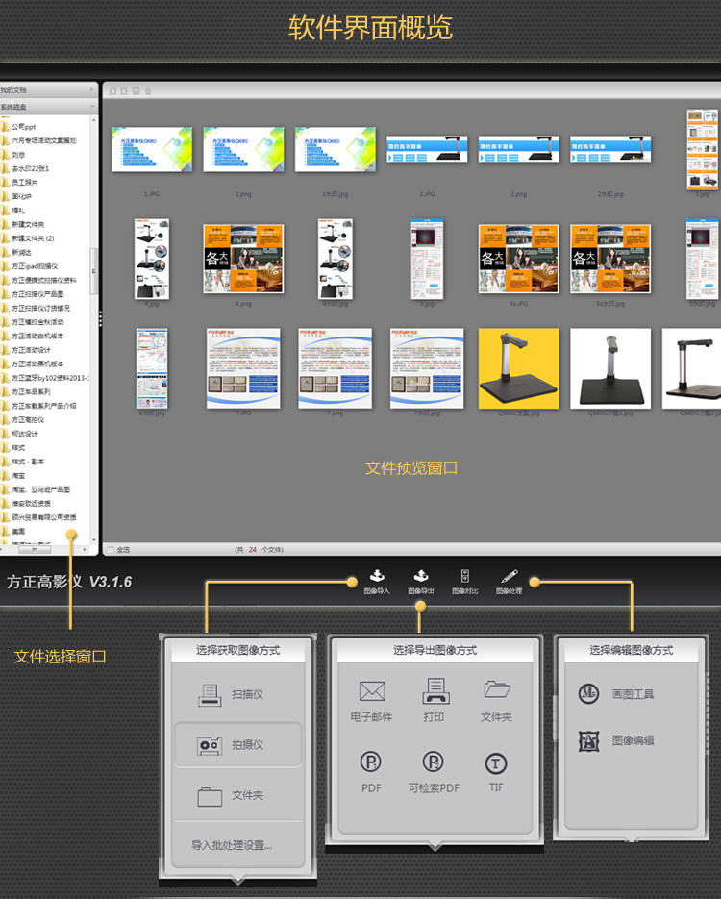Click the 图像对比 (image compare) icon

[464, 578]
